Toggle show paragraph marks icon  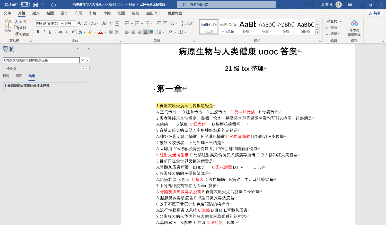click(191, 23)
